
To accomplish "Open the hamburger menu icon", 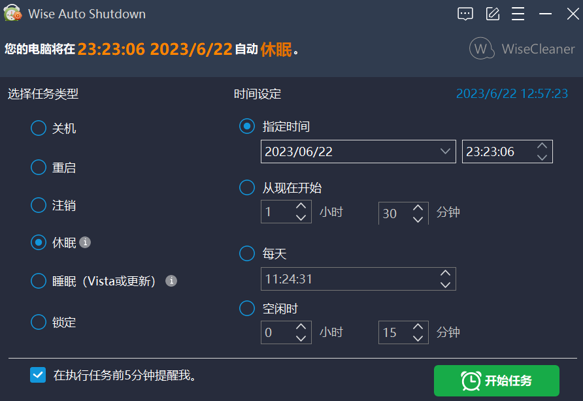I will coord(518,14).
